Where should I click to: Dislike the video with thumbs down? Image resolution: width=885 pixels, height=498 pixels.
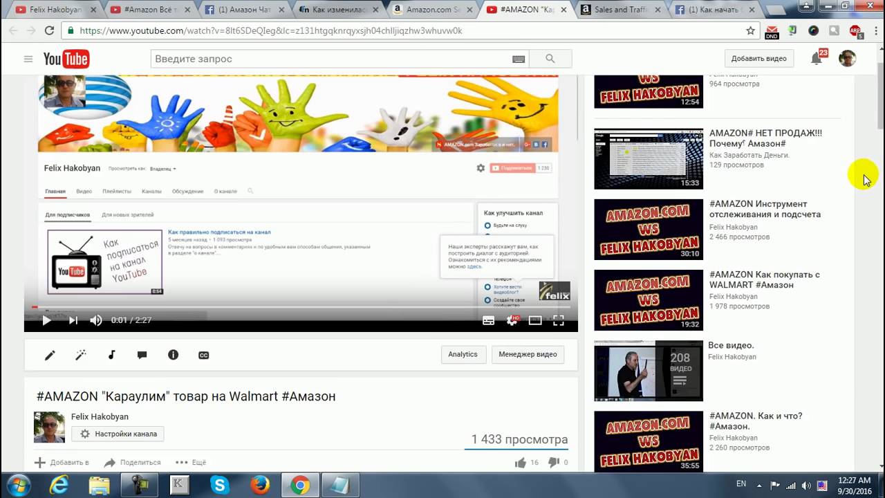553,463
